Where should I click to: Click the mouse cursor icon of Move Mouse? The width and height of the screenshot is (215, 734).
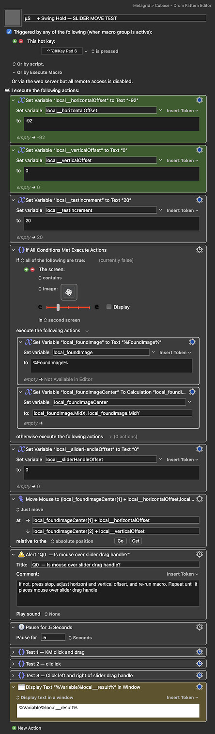(21, 499)
